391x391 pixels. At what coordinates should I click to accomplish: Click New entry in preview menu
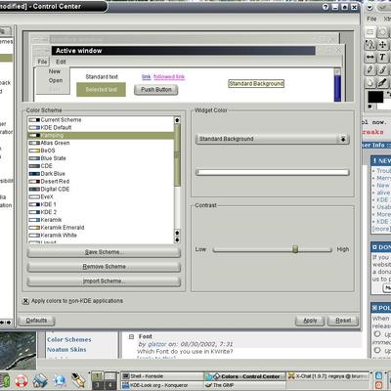(55, 71)
